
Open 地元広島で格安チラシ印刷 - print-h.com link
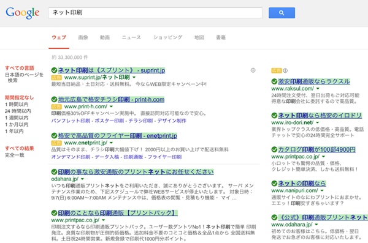111,100
